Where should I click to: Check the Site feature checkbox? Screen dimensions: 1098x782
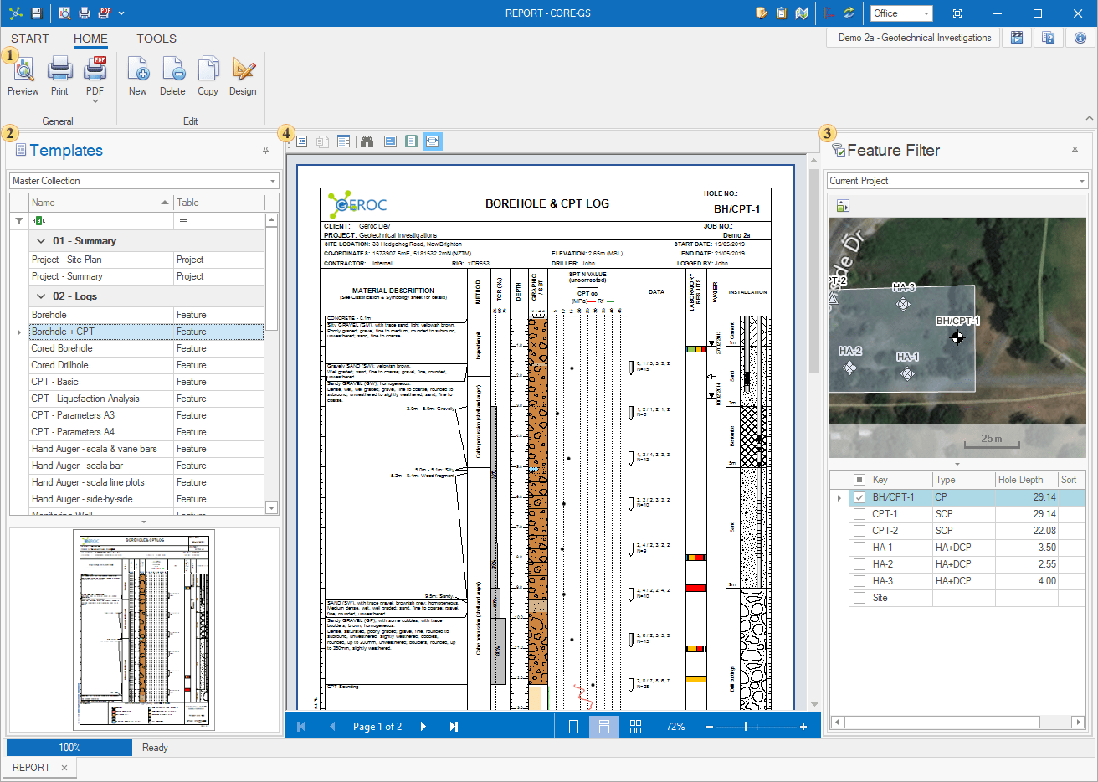[x=859, y=598]
